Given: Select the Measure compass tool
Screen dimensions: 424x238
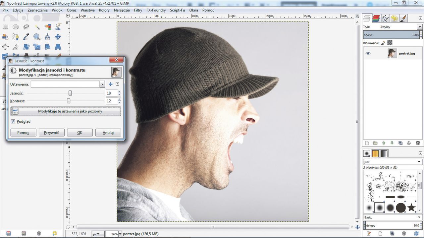Looking at the screenshot, I should coord(47,37).
